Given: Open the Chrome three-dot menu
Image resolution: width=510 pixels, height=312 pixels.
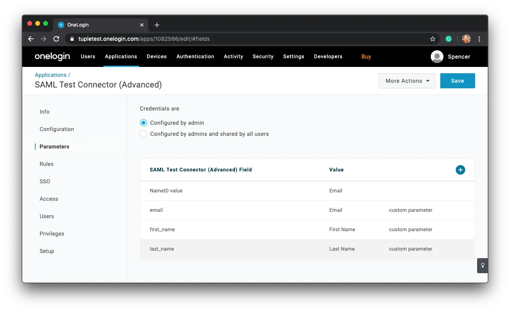Looking at the screenshot, I should [x=479, y=39].
